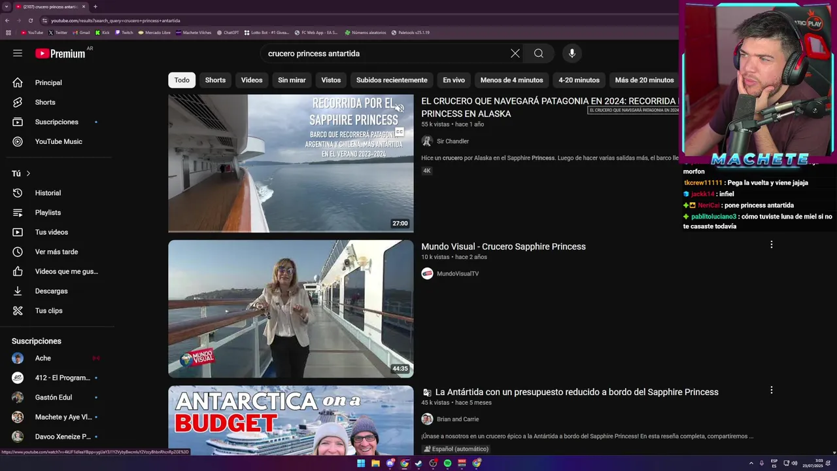Select the Subidos recientemente filter chip
837x471 pixels.
[392, 80]
